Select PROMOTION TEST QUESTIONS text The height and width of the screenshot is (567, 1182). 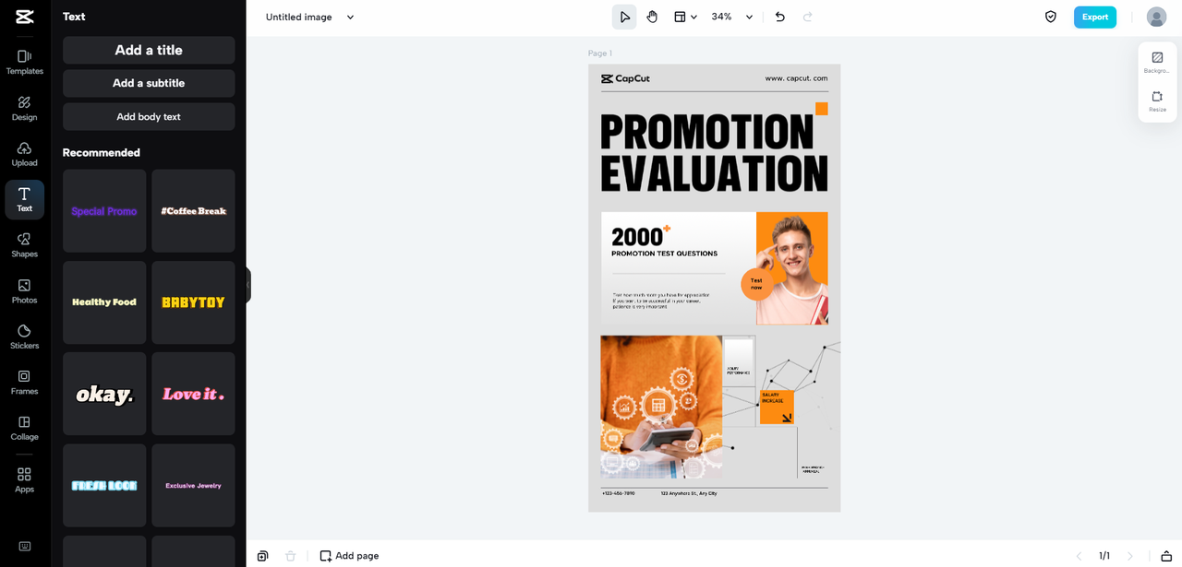(664, 254)
